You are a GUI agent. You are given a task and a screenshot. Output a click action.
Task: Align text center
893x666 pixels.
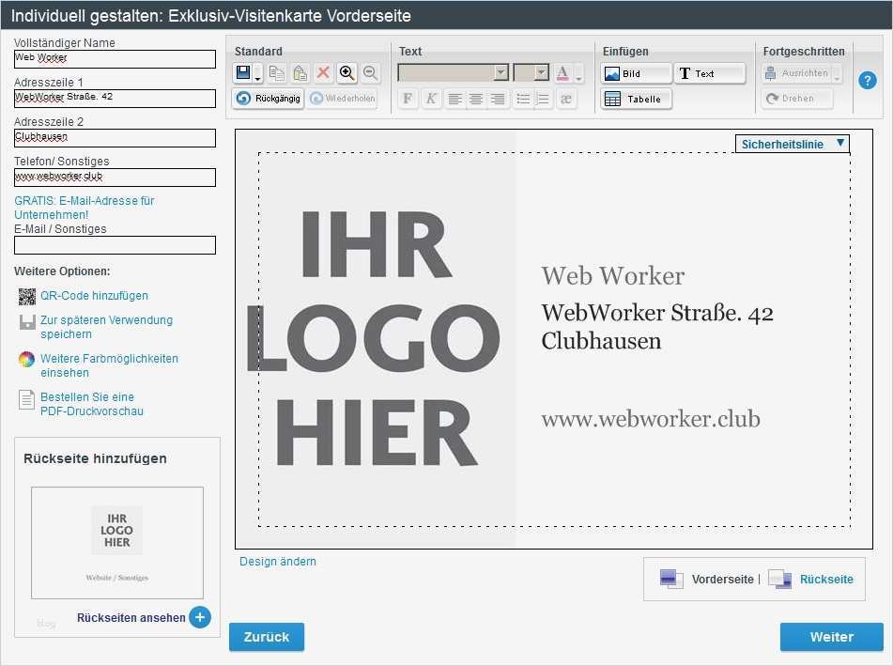click(x=476, y=100)
